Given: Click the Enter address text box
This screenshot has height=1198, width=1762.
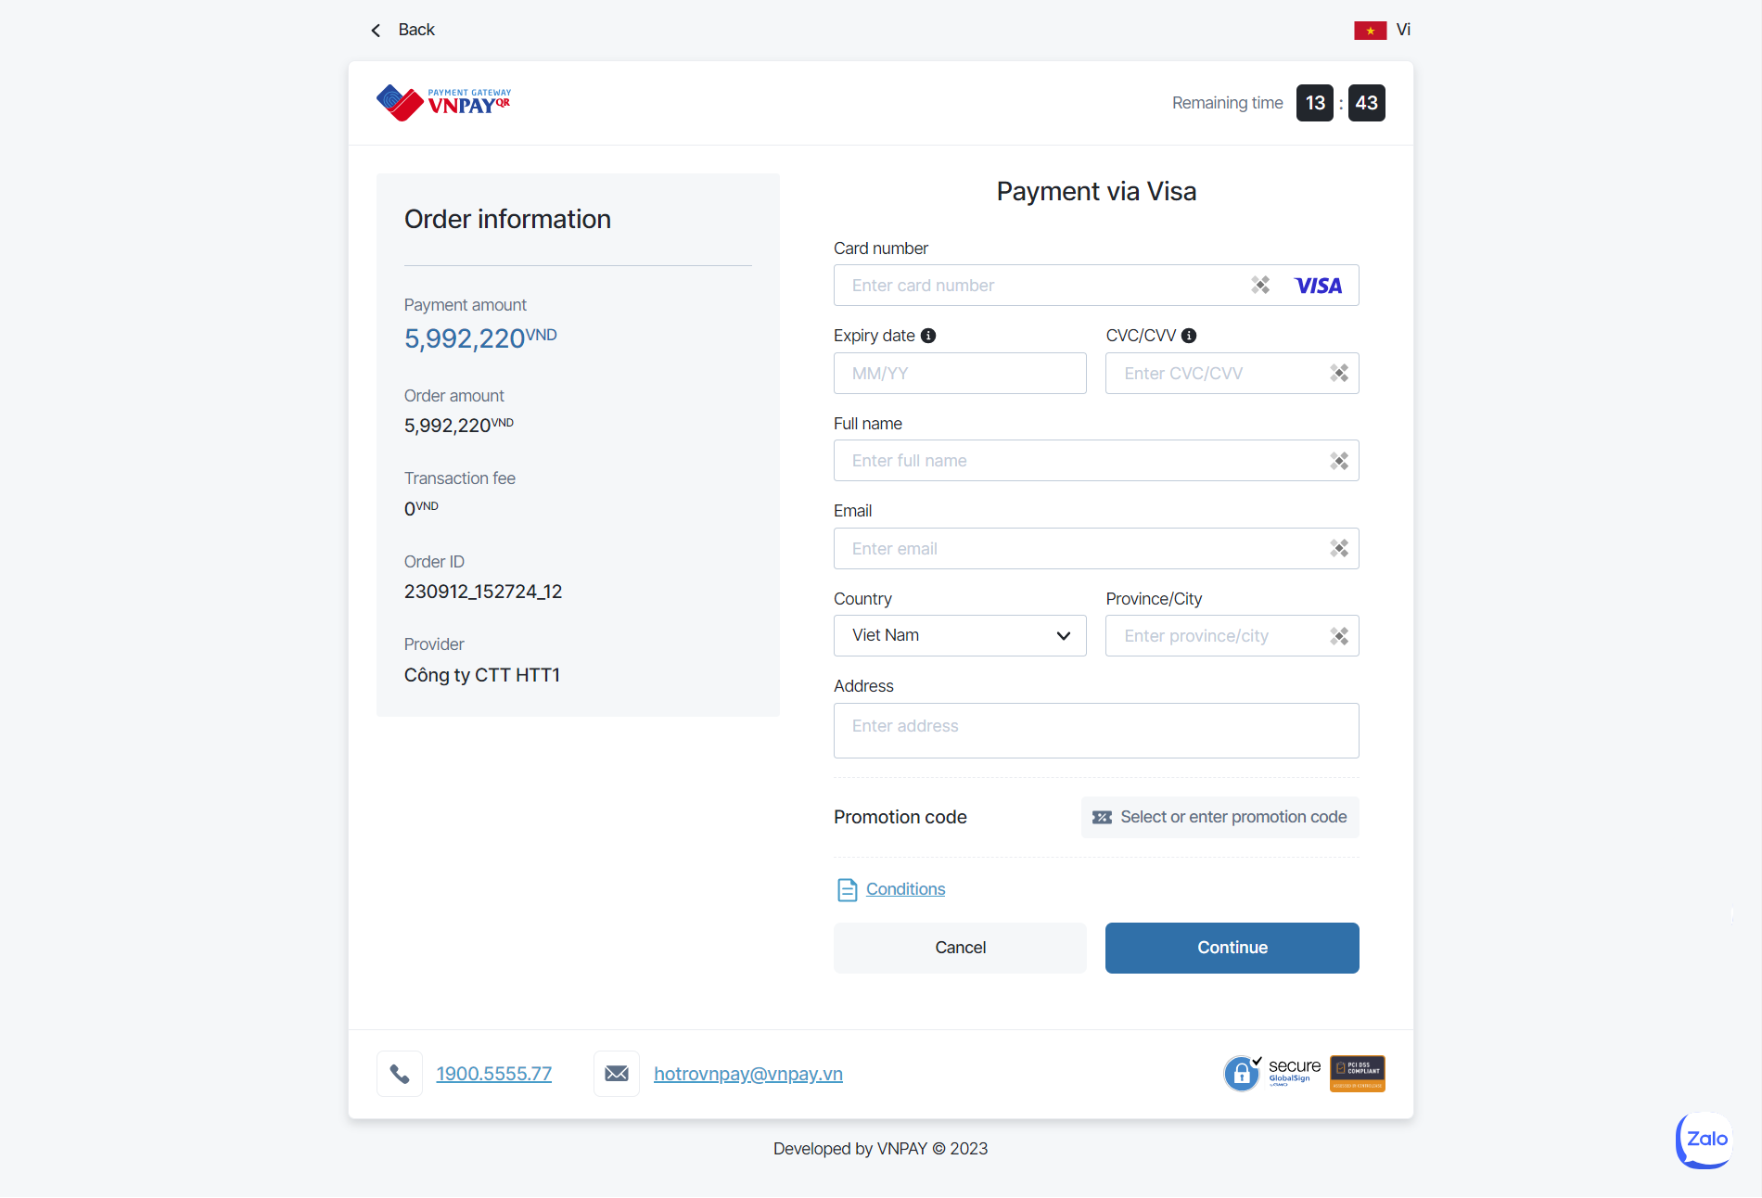Looking at the screenshot, I should click(1096, 731).
